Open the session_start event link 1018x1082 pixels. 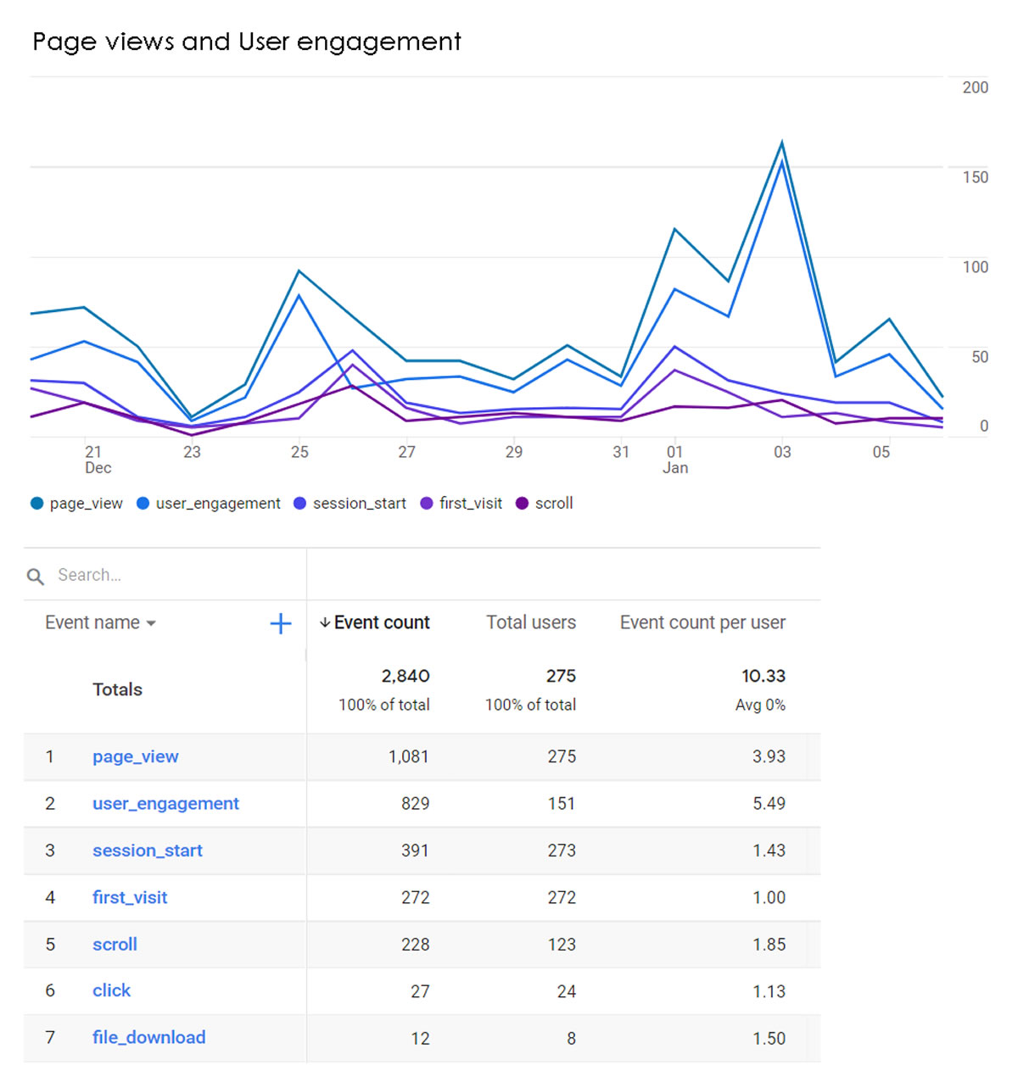pos(147,851)
